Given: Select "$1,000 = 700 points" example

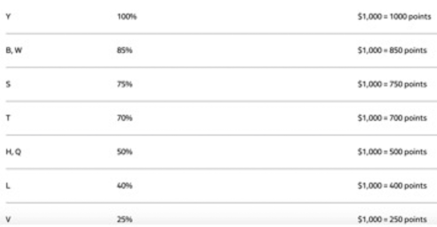Looking at the screenshot, I should pos(392,118).
